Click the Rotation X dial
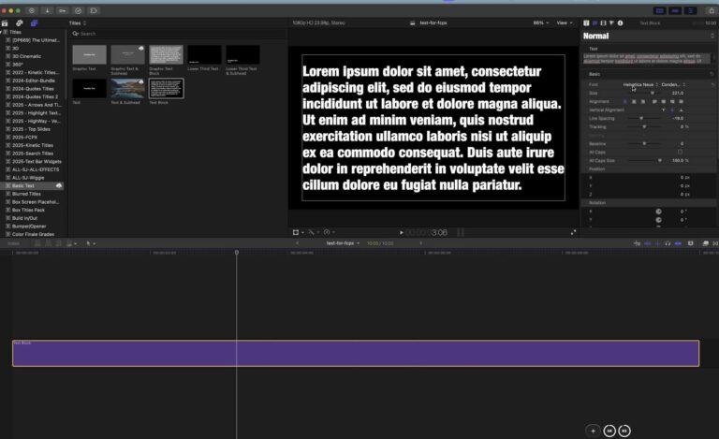 [658, 212]
